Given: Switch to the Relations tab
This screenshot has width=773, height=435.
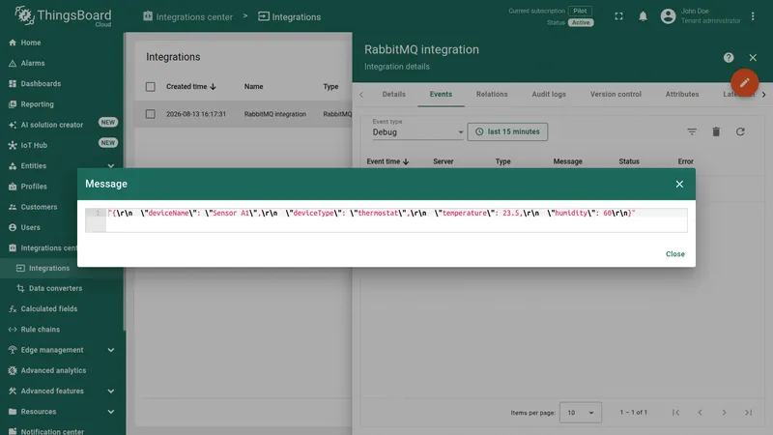Looking at the screenshot, I should coord(492,94).
